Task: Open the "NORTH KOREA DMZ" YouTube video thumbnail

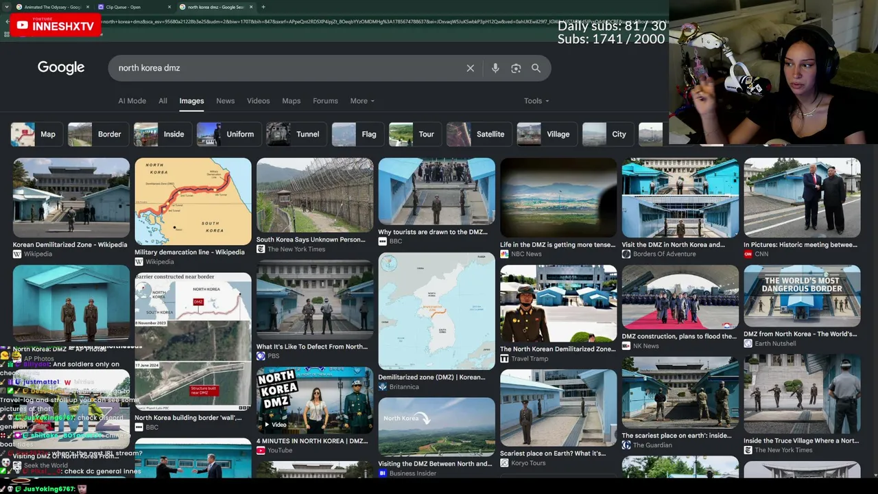Action: [x=315, y=400]
